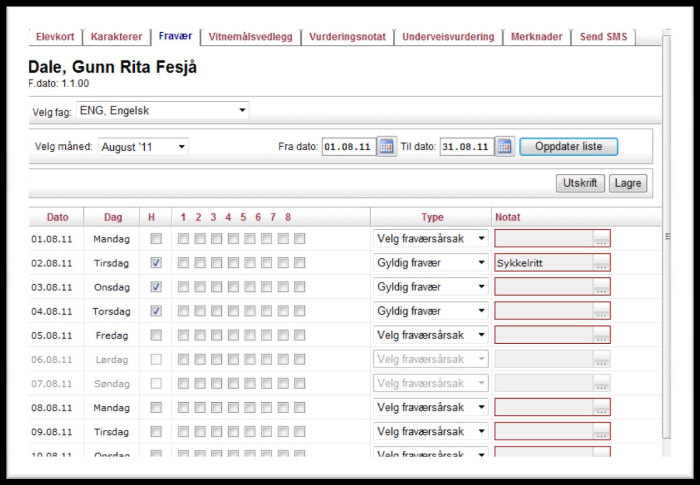Open absence type dropdown for 05.08.11

(431, 335)
